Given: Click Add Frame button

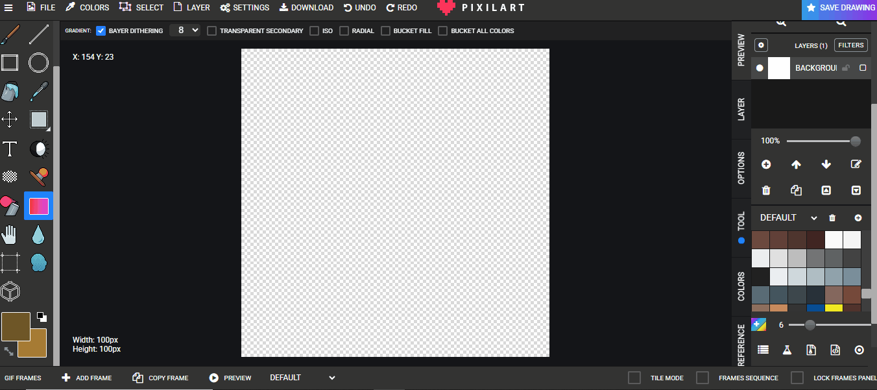Looking at the screenshot, I should click(x=87, y=378).
